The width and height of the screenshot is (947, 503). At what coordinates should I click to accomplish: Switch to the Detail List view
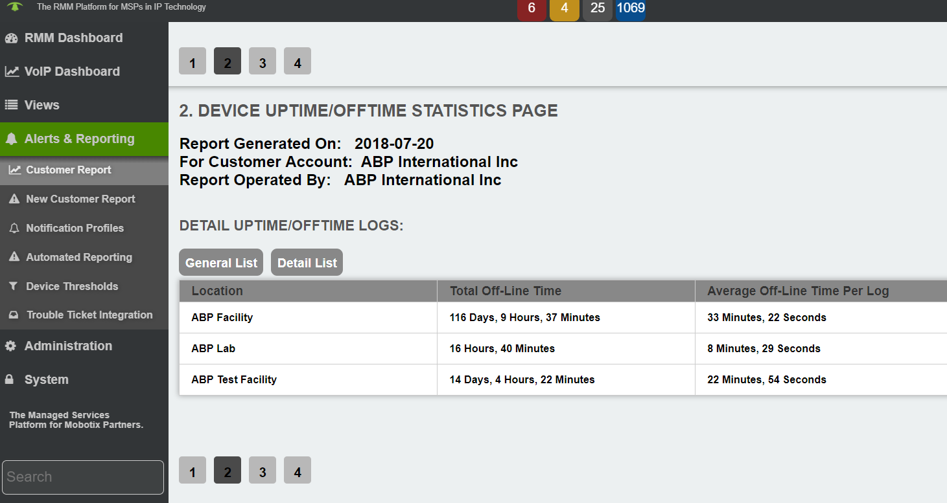[x=307, y=262]
